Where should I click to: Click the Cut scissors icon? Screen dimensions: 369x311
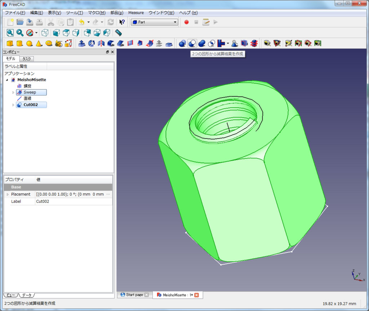pyautogui.click(x=50, y=22)
